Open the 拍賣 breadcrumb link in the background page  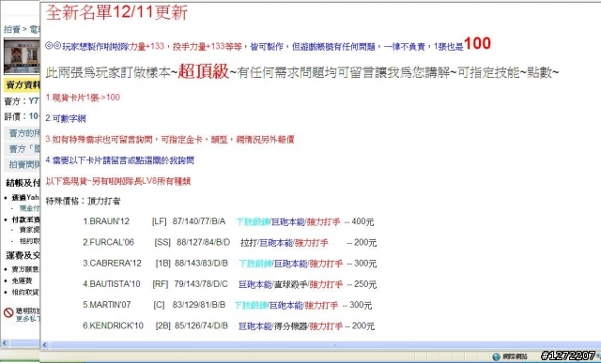point(11,29)
